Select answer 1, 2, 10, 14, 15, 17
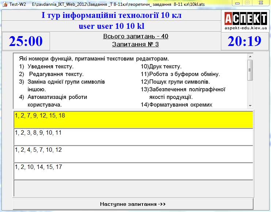The height and width of the screenshot is (212, 271). point(133,171)
